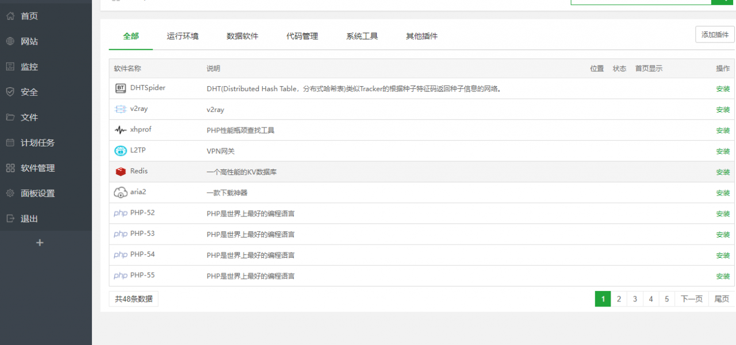Click 下一页 next page button
The height and width of the screenshot is (345, 736).
692,299
